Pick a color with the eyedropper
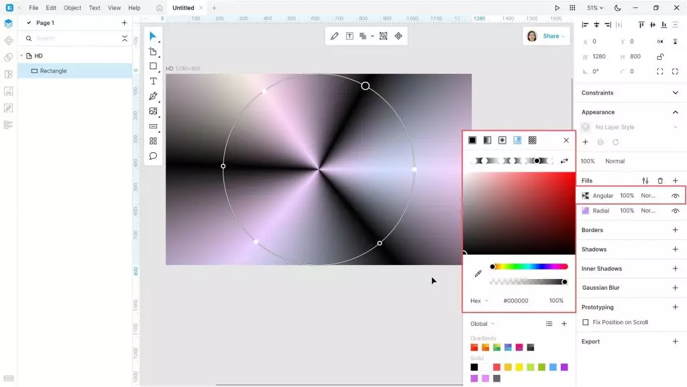Image resolution: width=687 pixels, height=387 pixels. click(478, 274)
